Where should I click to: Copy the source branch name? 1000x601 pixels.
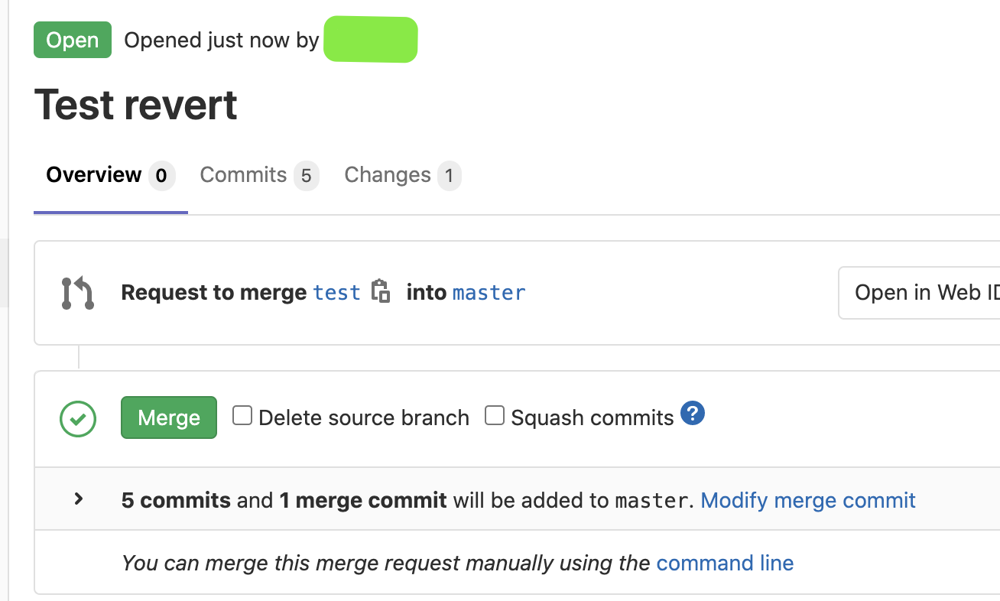381,292
